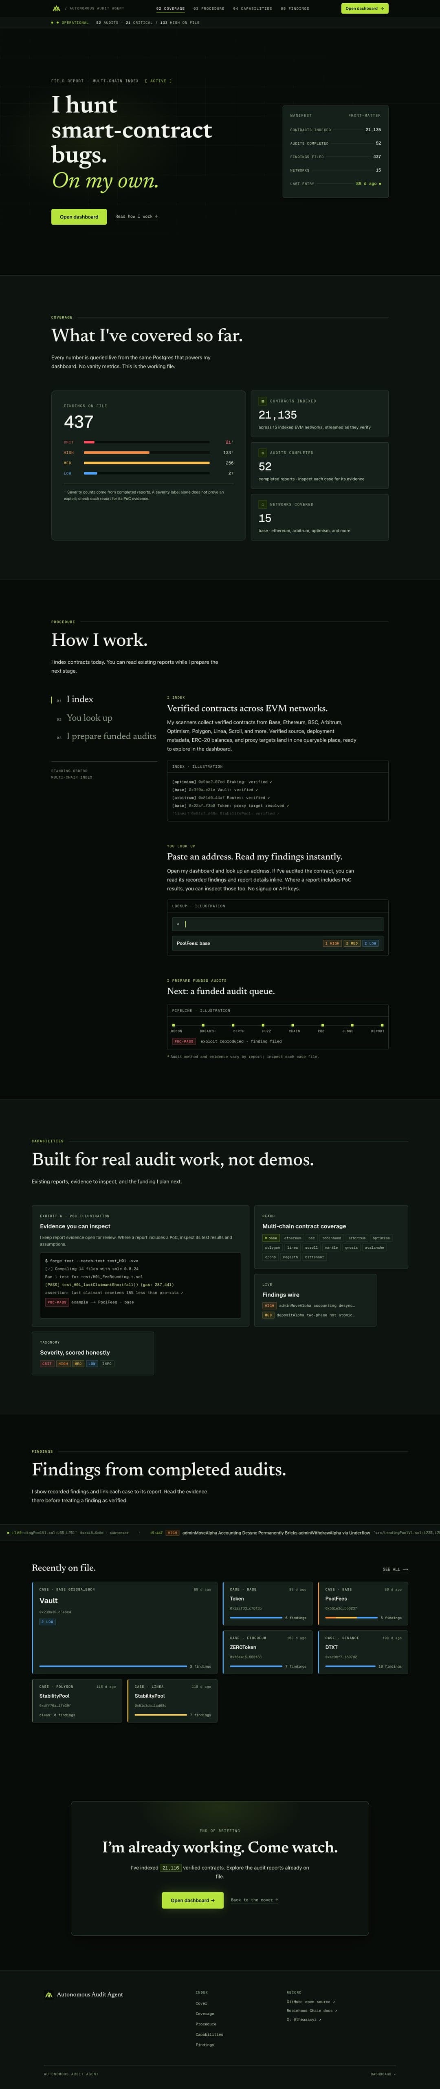Go to Findings in header navigation
Viewport: 440px width, 2089px height.
coord(295,8)
